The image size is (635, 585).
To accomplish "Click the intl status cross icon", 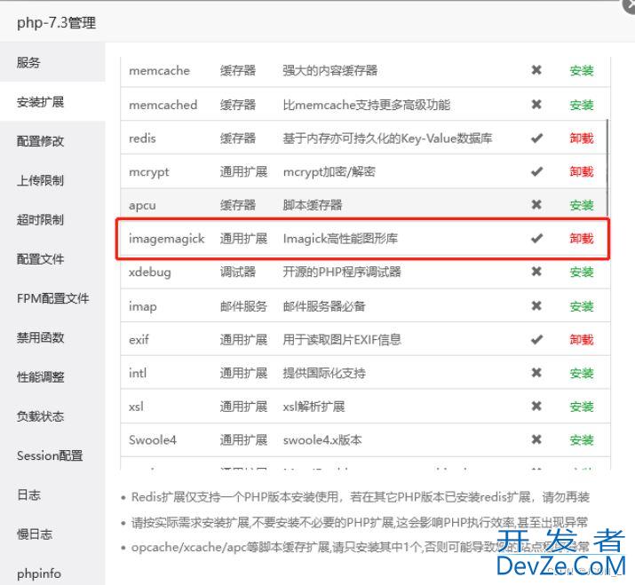I will tap(536, 373).
